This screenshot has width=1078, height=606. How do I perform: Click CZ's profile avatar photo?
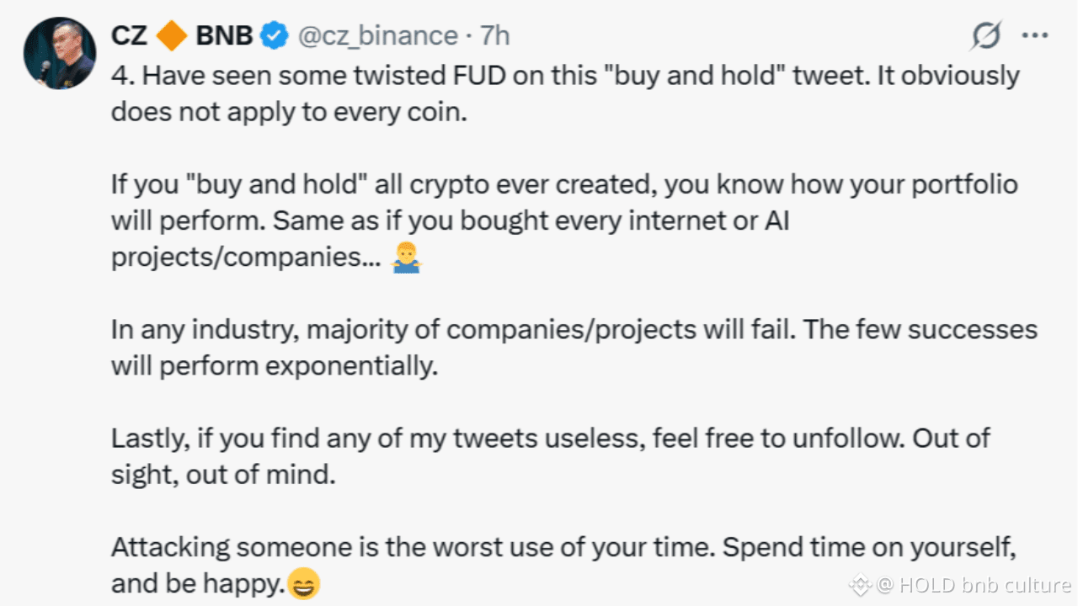[x=60, y=52]
